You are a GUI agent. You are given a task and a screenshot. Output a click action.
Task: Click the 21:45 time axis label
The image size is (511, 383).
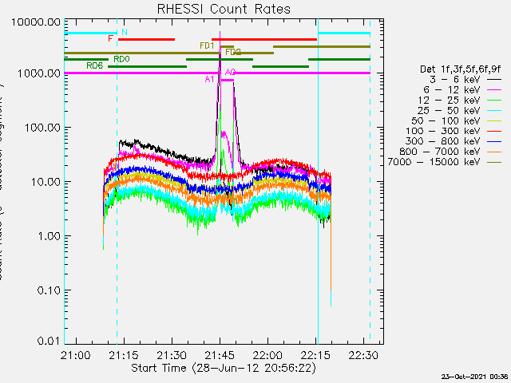coord(220,355)
